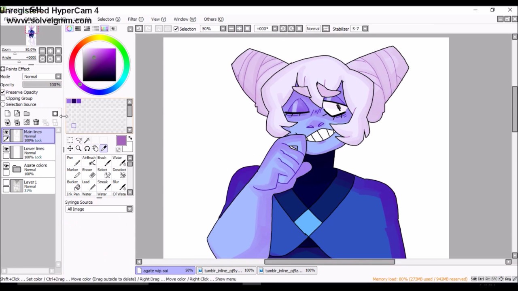Click the purple foreground color swatch

point(121,141)
